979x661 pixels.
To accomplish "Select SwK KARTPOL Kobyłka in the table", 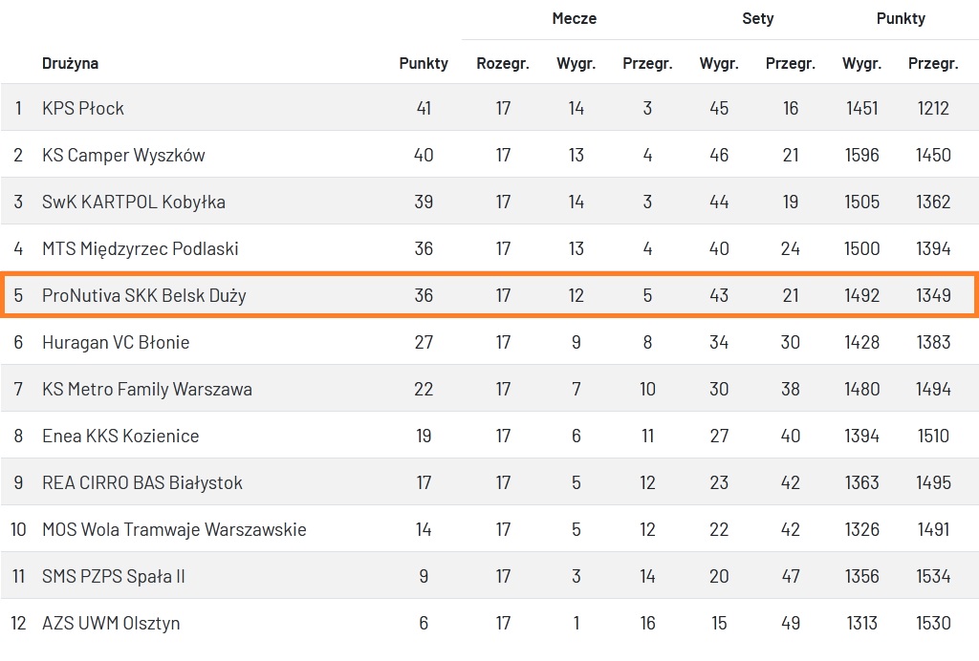I will coord(134,202).
